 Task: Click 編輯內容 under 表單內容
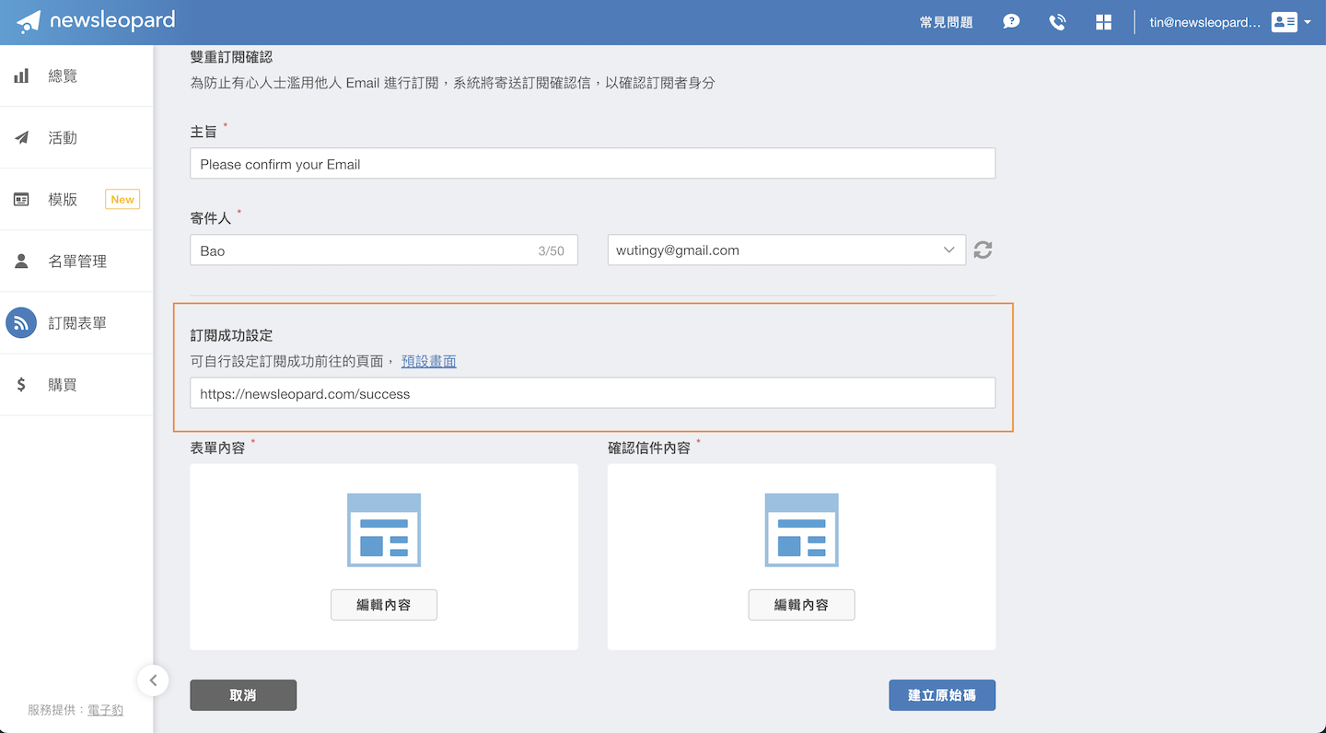coord(384,605)
